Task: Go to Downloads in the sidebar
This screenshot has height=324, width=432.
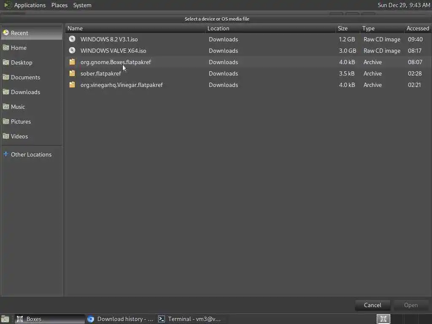Action: point(31,92)
